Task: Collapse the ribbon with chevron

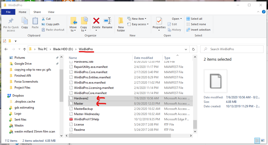Action: (258, 12)
